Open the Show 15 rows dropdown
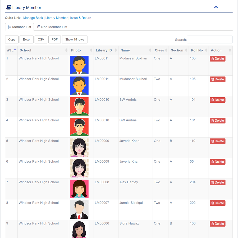Viewport: 238px width, 238px height. click(x=75, y=40)
